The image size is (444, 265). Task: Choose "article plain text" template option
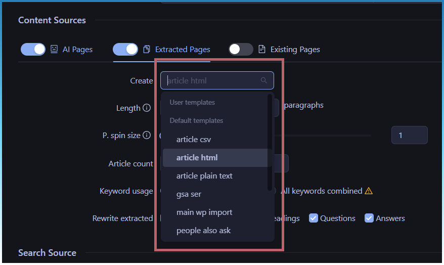(x=204, y=176)
